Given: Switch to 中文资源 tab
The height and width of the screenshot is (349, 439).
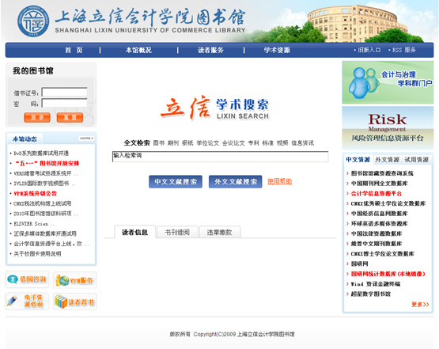Looking at the screenshot, I should click(358, 160).
